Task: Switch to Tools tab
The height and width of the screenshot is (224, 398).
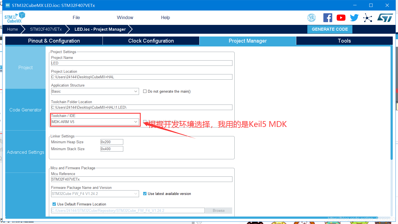Action: click(x=344, y=41)
